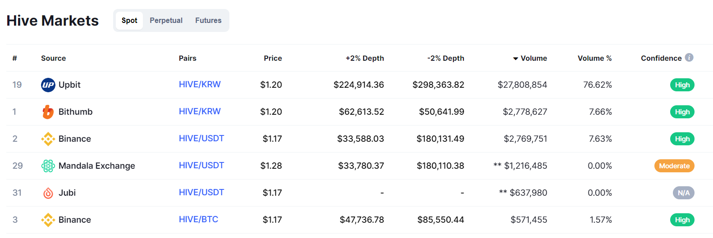Click the Moderate confidence badge

[674, 166]
